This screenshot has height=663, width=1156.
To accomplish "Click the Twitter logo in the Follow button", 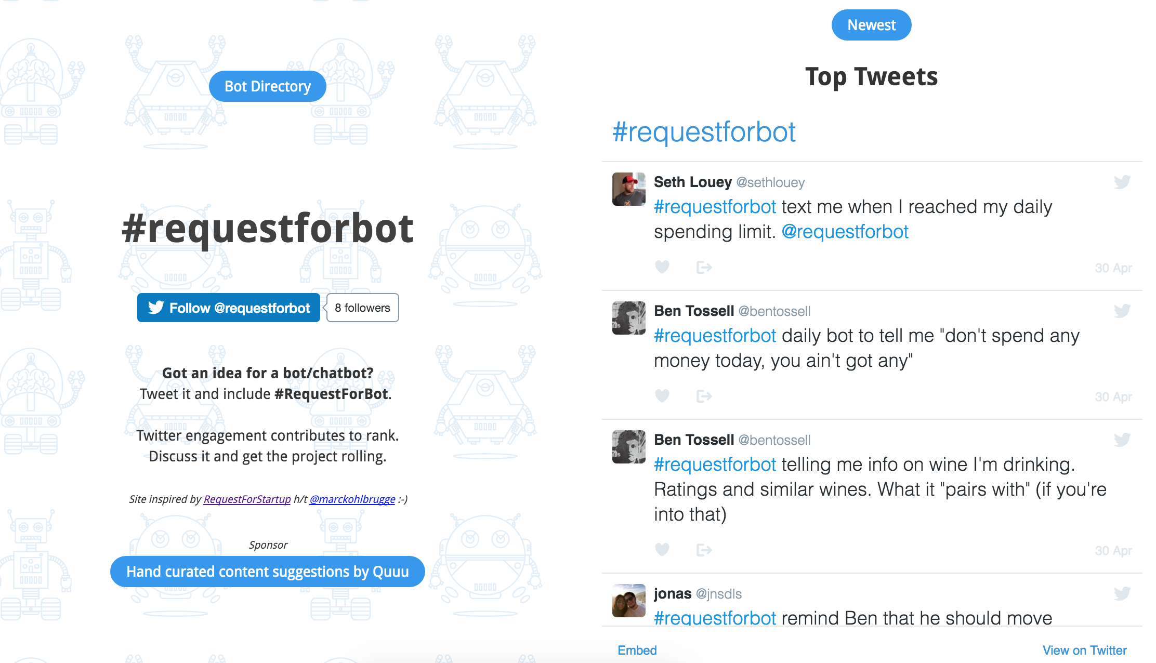I will click(155, 308).
